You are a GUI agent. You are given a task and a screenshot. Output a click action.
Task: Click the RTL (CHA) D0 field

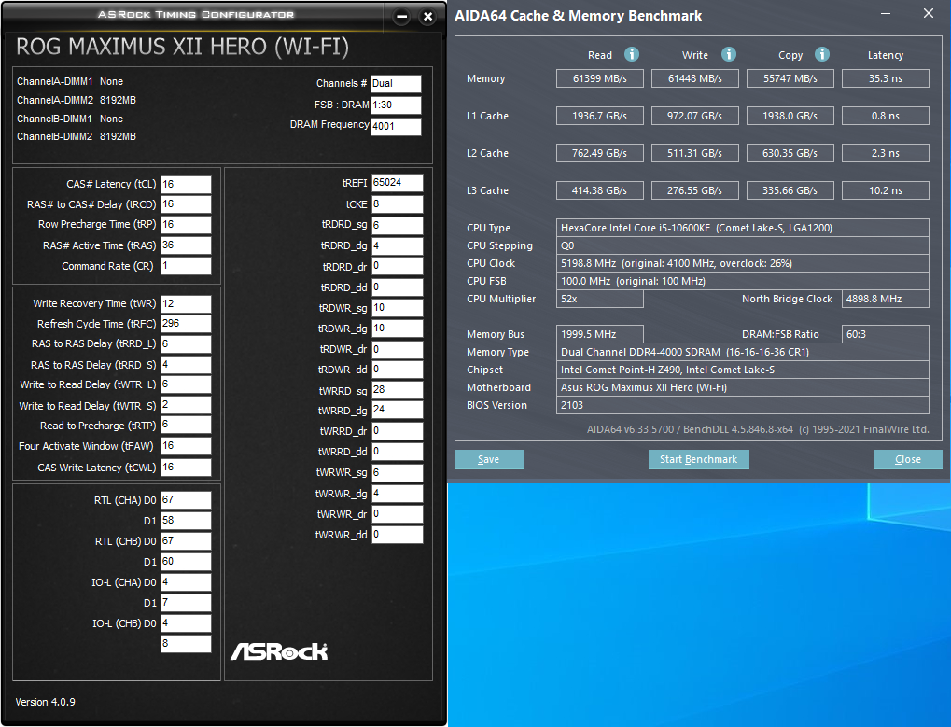point(187,500)
